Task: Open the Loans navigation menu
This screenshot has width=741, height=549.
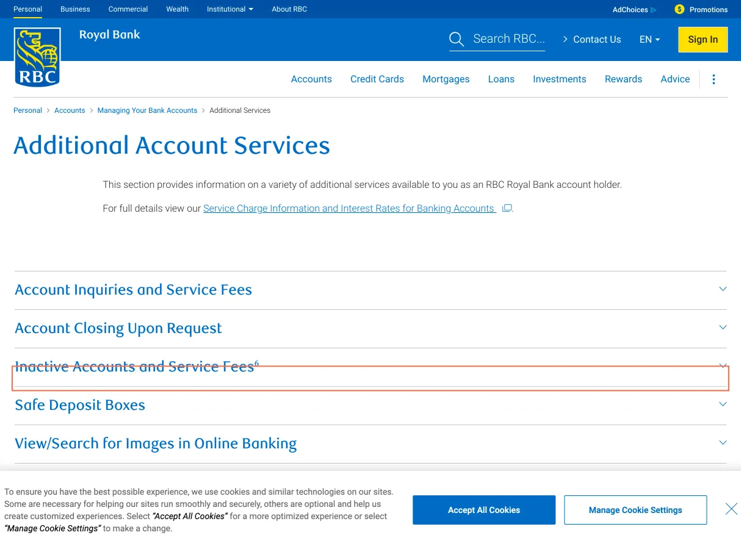Action: (501, 79)
